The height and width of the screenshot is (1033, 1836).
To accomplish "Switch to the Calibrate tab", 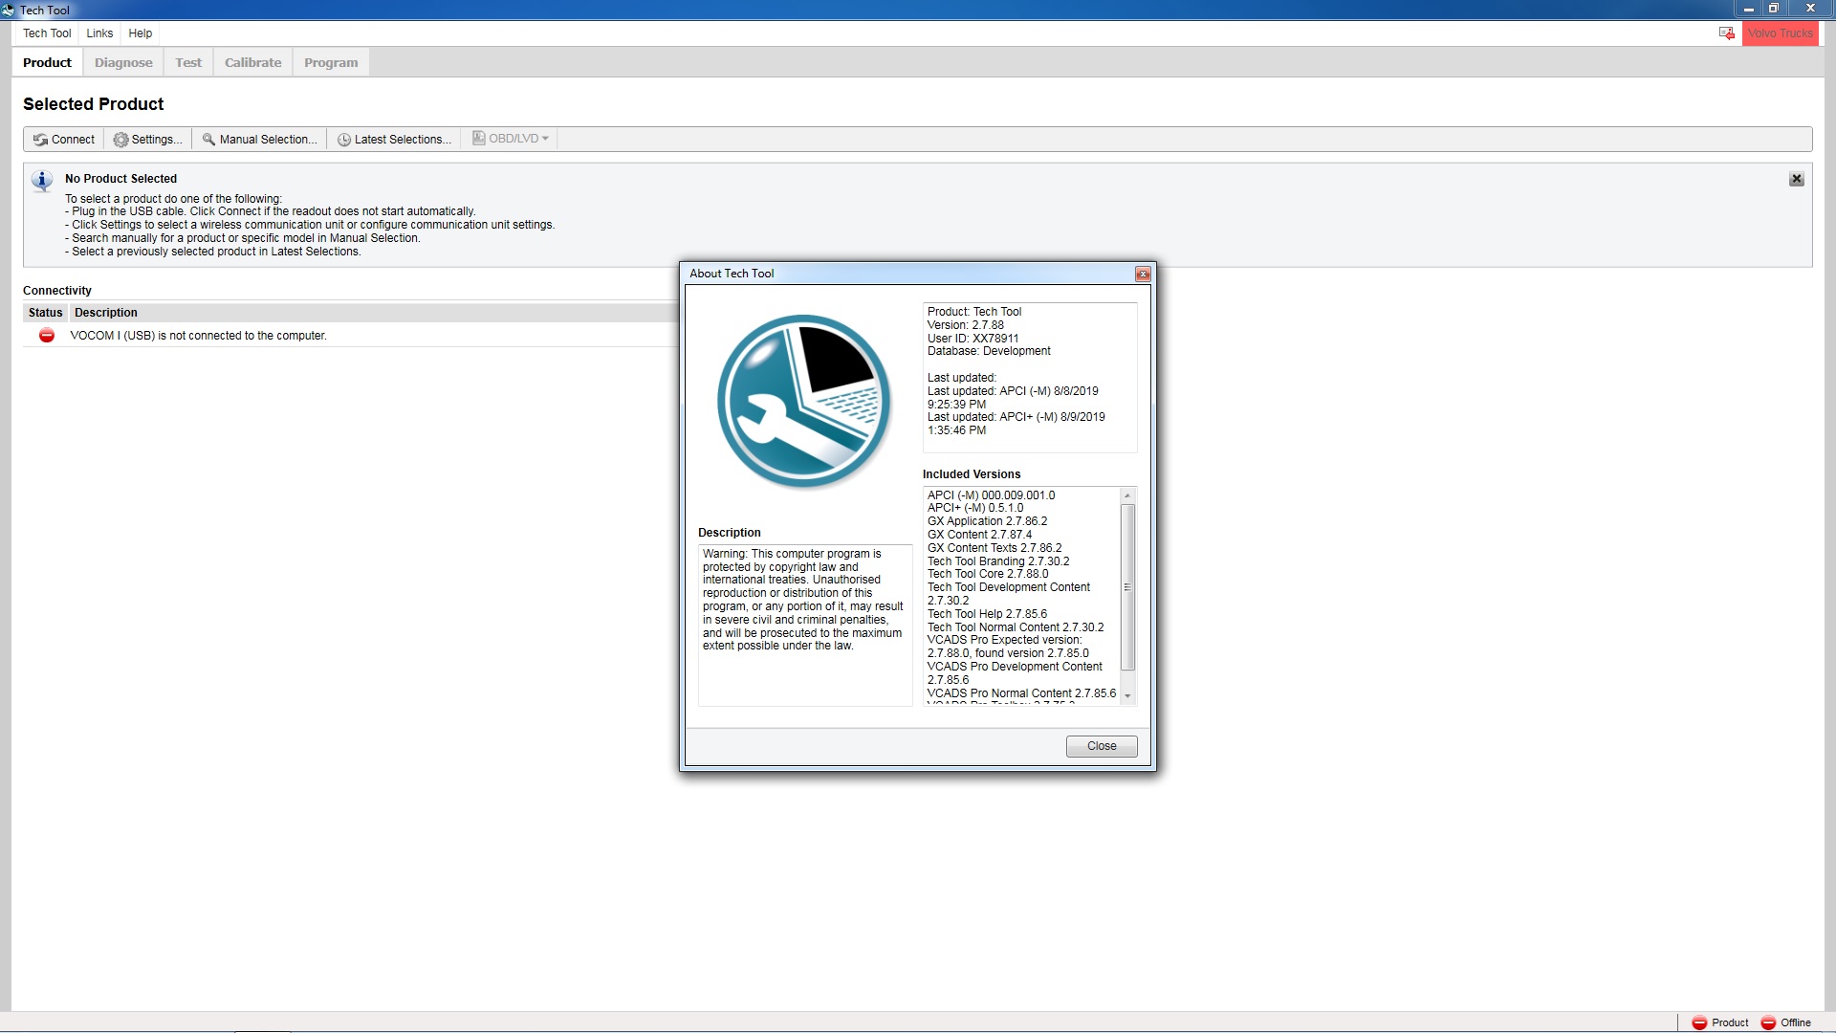I will (252, 63).
